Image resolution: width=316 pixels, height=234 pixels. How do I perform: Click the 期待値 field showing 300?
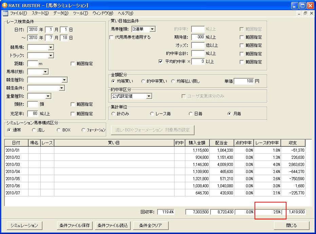198,37
